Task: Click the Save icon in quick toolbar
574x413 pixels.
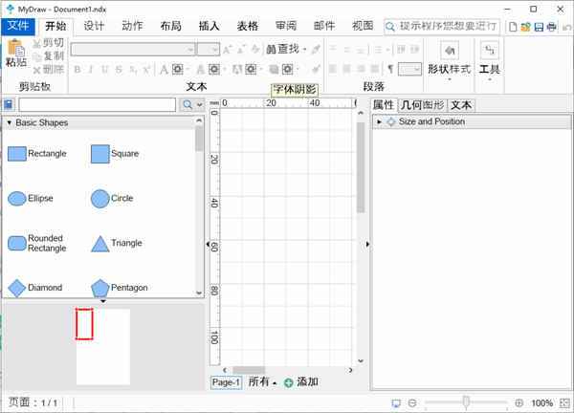Action: [x=539, y=27]
